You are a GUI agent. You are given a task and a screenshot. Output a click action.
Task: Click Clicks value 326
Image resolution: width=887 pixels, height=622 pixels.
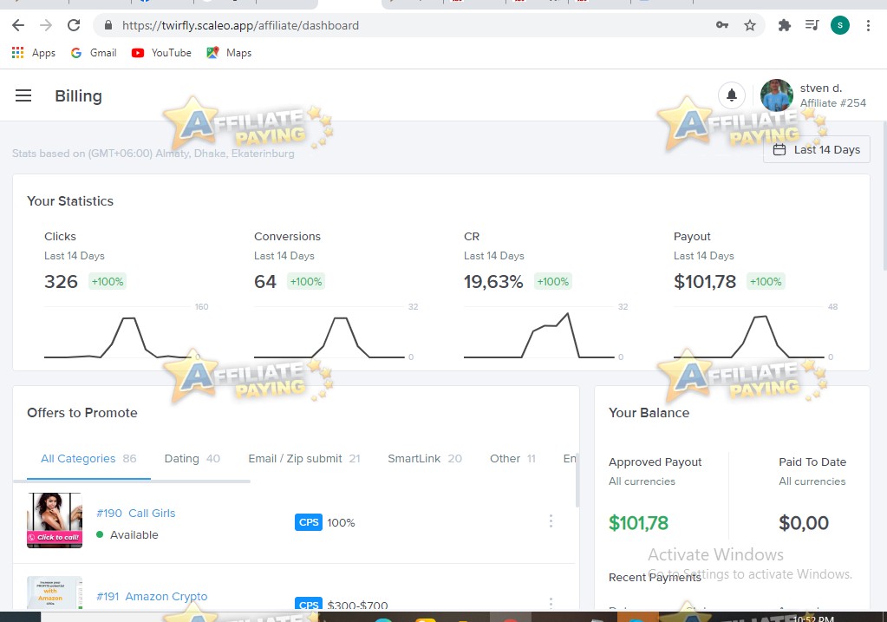tap(61, 281)
